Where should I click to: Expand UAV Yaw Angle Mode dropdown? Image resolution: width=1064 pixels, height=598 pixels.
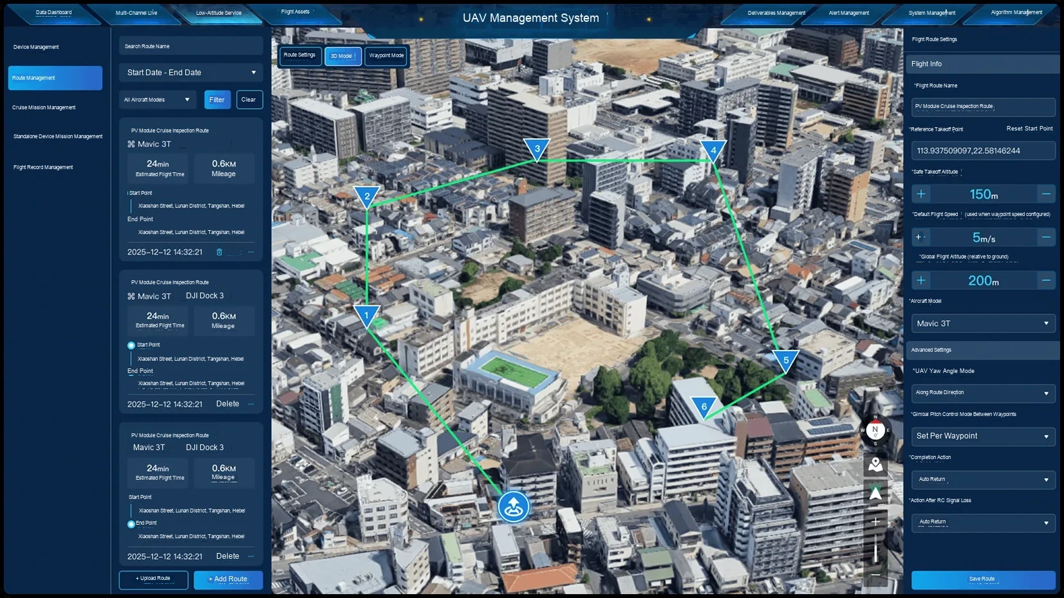983,393
